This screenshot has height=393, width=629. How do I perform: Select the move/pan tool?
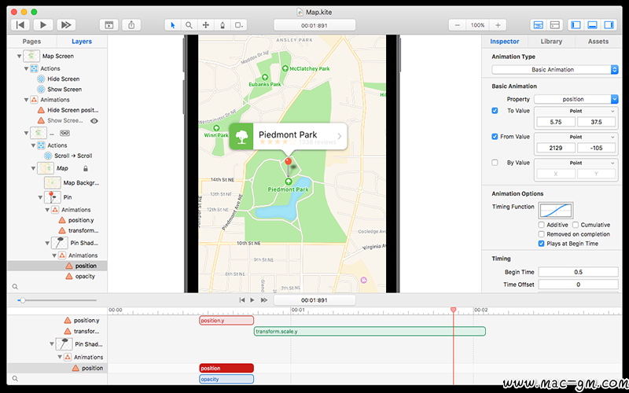(206, 25)
